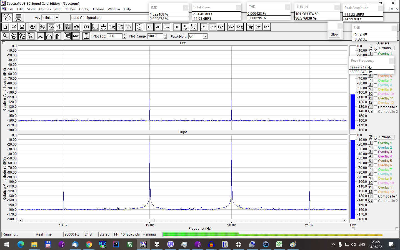Image resolution: width=400 pixels, height=250 pixels.
Task: Click the Plot Top input field
Action: [x=114, y=36]
